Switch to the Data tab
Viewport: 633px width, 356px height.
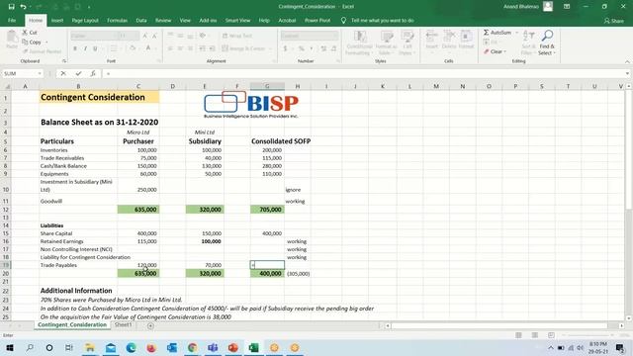point(141,20)
